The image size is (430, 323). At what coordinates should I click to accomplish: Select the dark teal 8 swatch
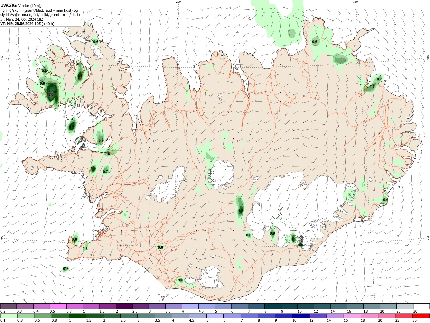coord(273,306)
